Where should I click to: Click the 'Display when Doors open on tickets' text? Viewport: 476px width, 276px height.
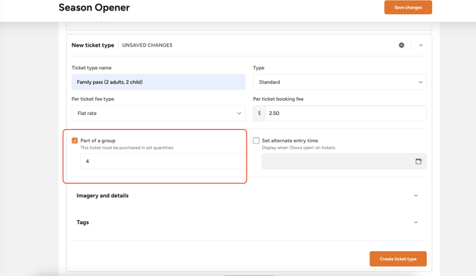(x=298, y=148)
